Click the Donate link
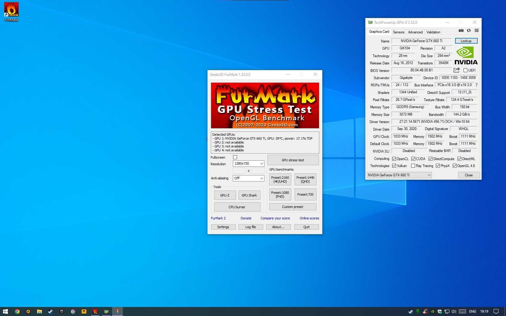The width and height of the screenshot is (506, 316). tap(246, 218)
